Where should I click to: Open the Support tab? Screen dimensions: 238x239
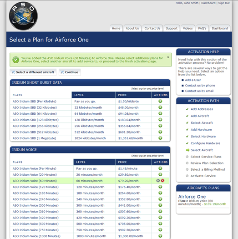pyautogui.click(x=172, y=28)
